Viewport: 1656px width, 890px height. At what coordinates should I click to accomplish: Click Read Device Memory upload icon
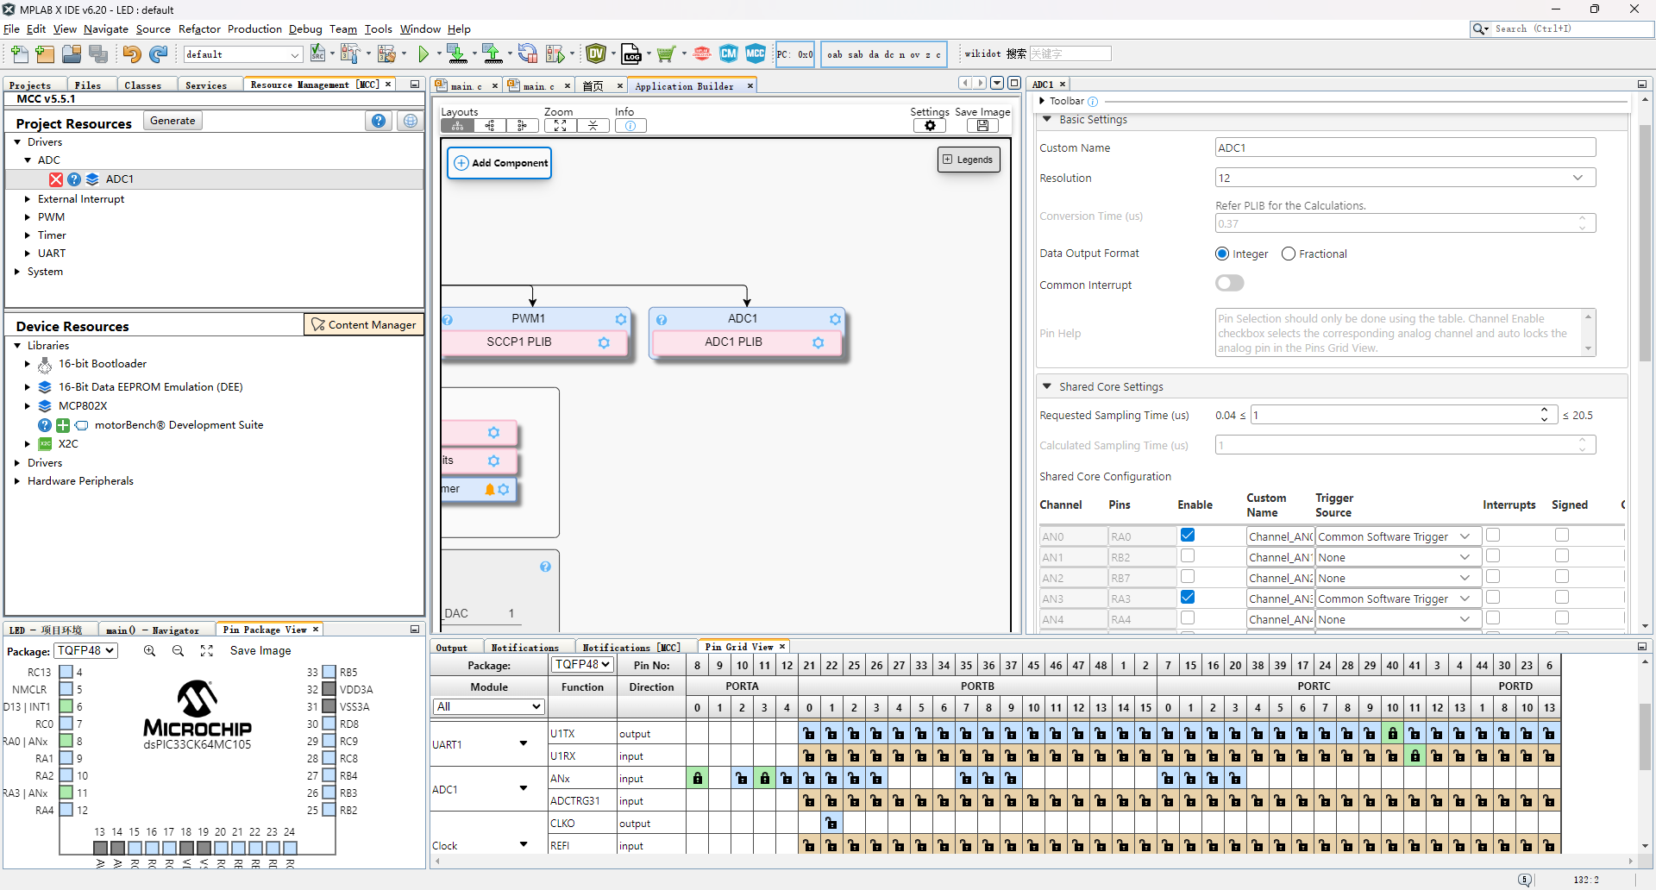492,54
